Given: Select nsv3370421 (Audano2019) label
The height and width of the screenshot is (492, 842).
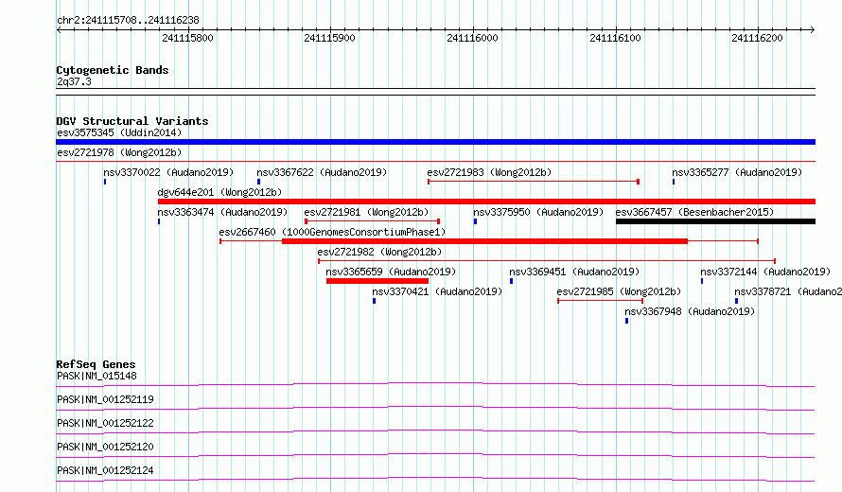Looking at the screenshot, I should point(437,291).
